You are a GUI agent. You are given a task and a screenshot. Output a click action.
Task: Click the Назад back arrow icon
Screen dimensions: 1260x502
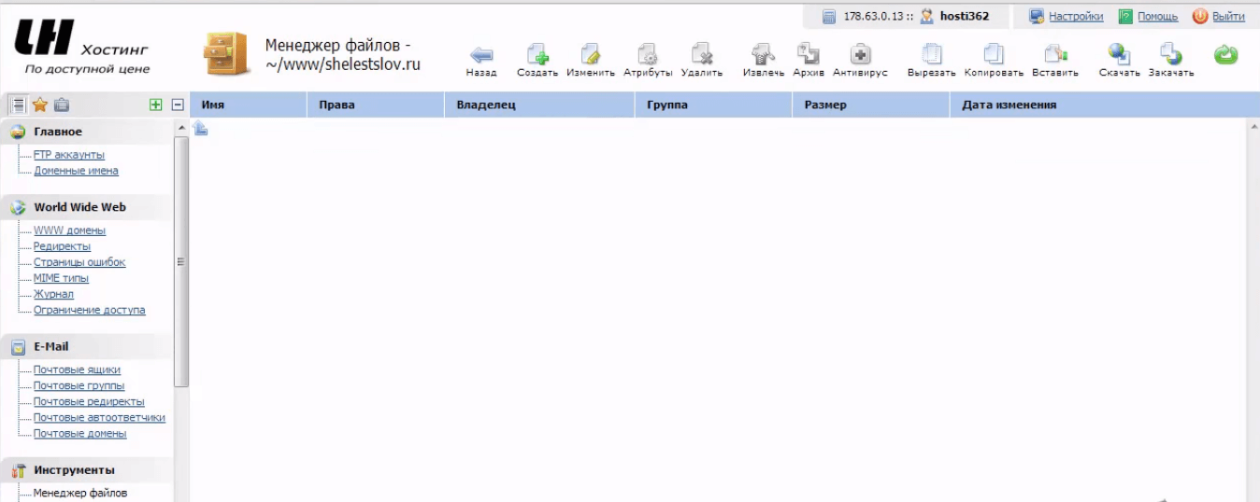tap(481, 55)
